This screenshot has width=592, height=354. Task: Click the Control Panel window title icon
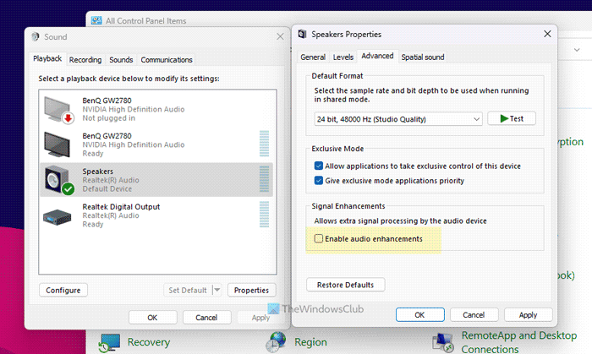coord(96,20)
